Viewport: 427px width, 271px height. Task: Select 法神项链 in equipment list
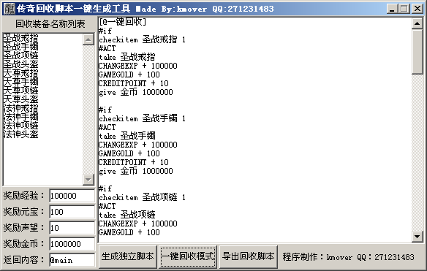tap(20, 126)
